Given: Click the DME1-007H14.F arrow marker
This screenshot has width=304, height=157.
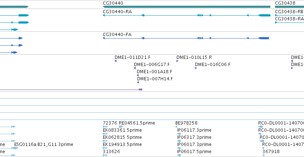Looking at the screenshot, I should 138,82.
